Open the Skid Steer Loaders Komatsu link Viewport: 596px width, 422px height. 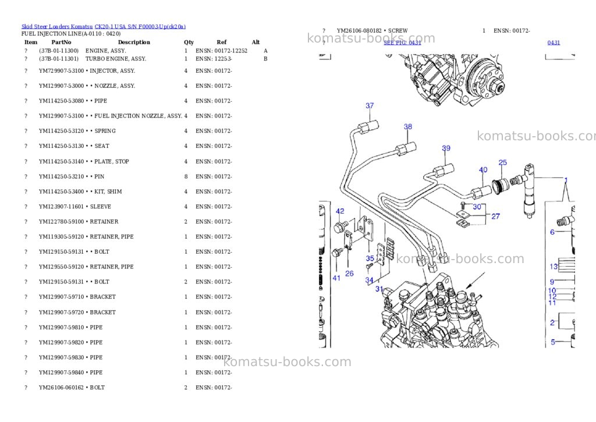point(57,27)
